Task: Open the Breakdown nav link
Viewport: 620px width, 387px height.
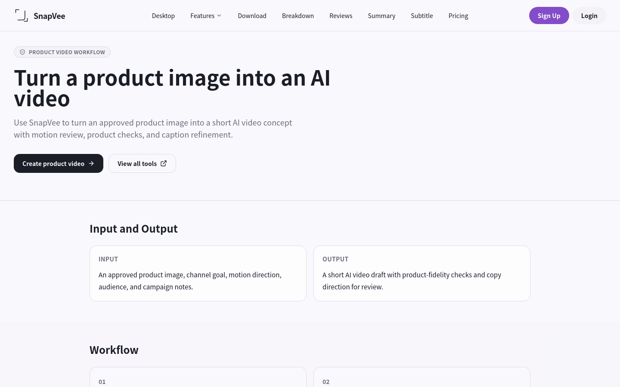Action: [x=298, y=15]
